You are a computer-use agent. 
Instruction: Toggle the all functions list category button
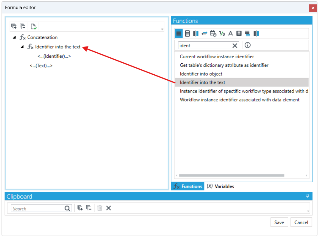(x=178, y=34)
